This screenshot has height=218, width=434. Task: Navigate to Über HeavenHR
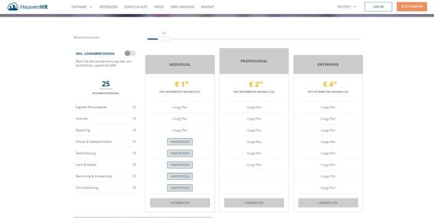pyautogui.click(x=182, y=7)
